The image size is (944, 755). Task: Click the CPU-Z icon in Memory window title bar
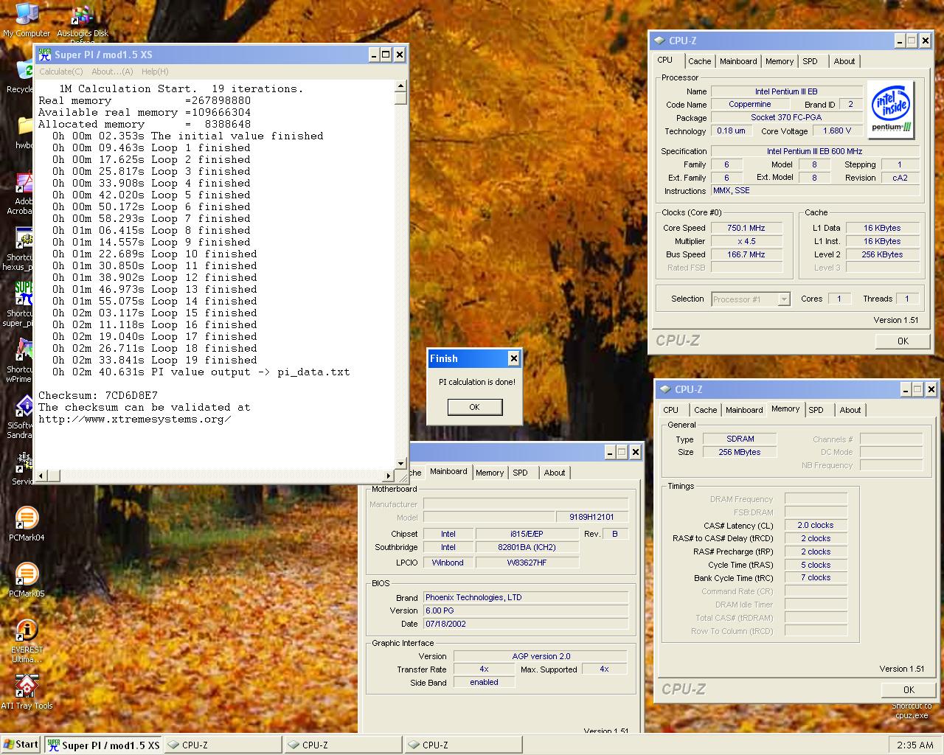(x=664, y=389)
